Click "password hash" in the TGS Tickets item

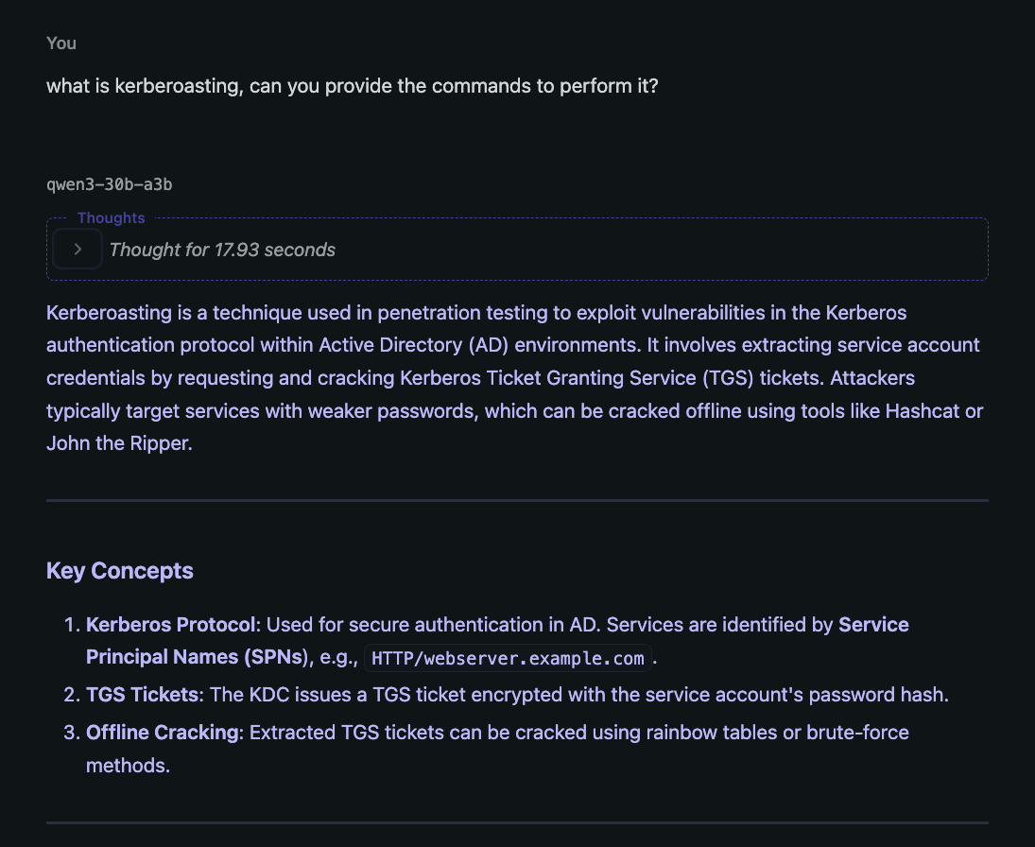coord(893,695)
